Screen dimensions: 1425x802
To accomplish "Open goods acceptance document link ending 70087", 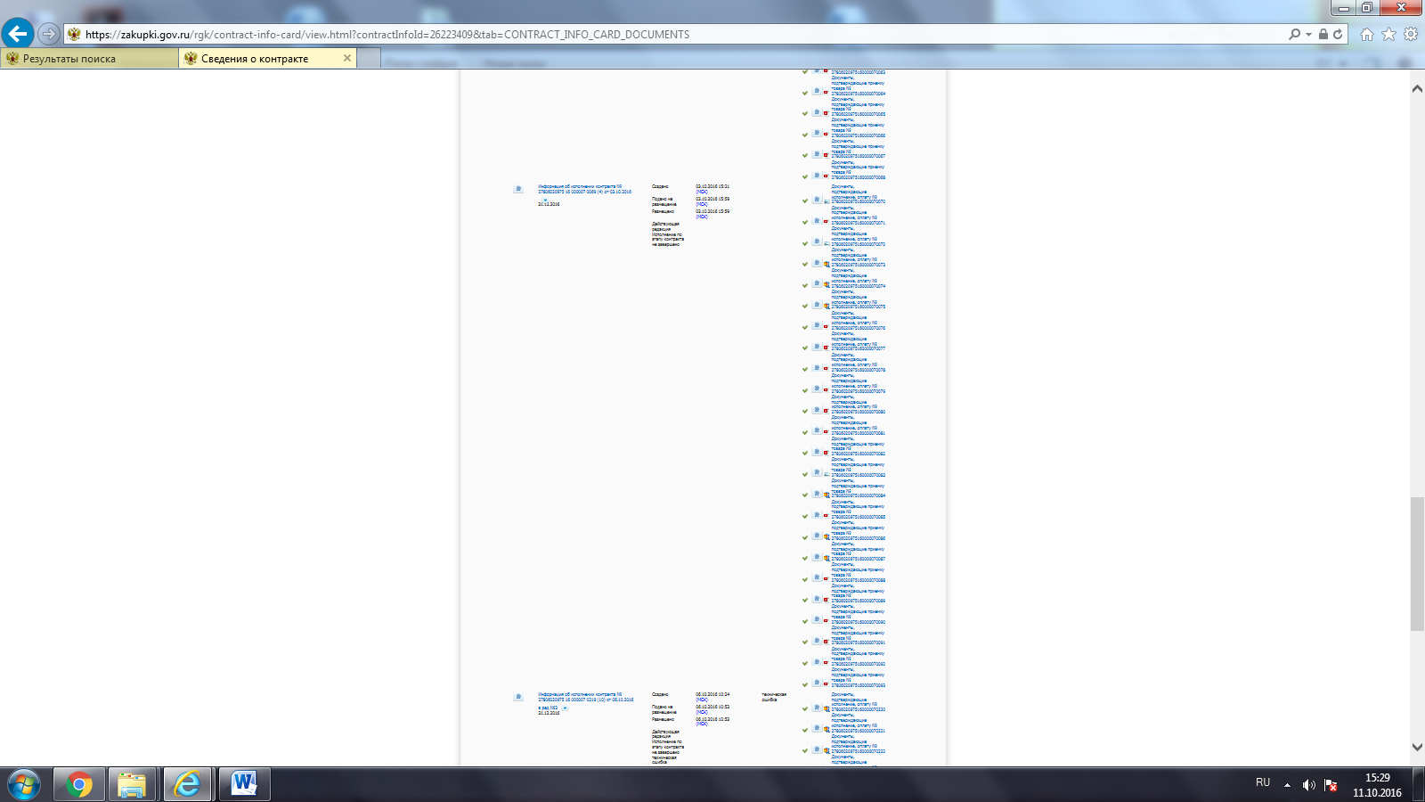I will [x=859, y=551].
